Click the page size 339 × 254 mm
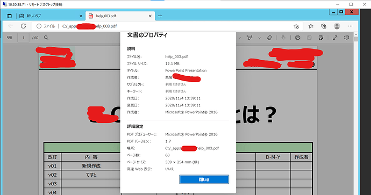Viewport: 371px width, 195px height. click(x=182, y=162)
